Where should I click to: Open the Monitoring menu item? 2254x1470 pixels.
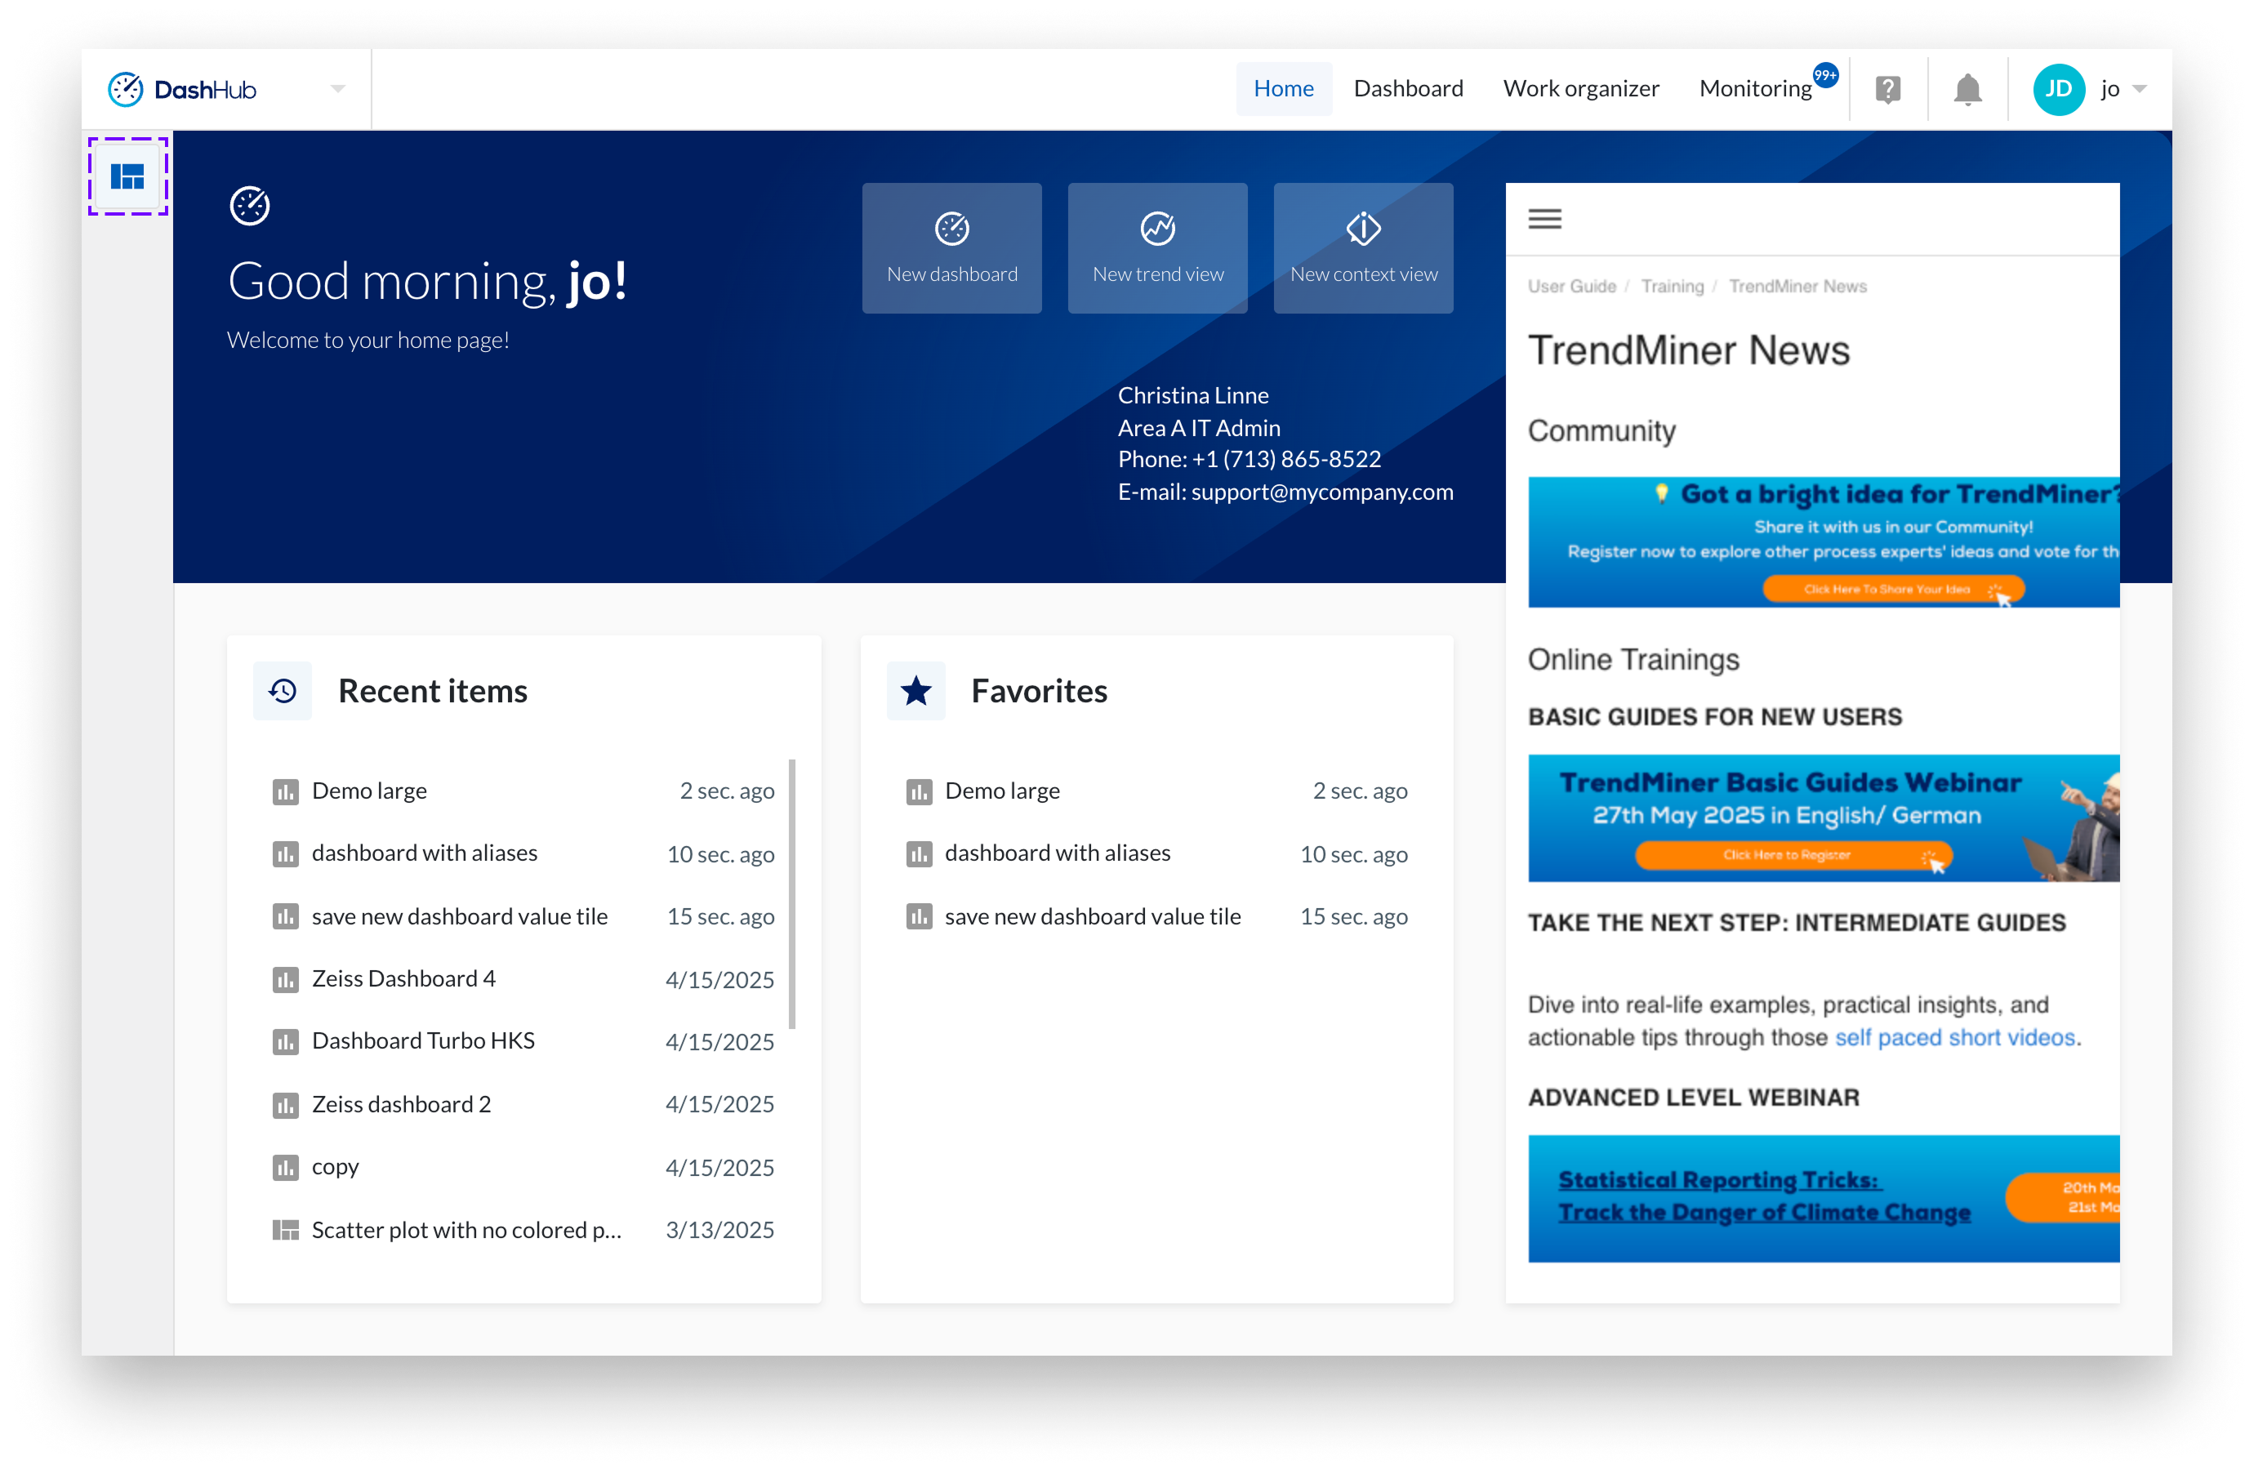pos(1755,89)
